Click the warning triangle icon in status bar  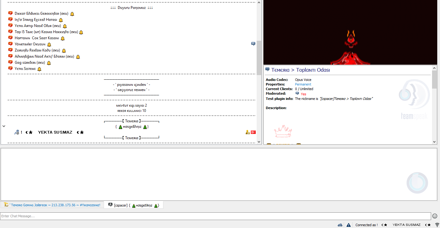pos(349,225)
